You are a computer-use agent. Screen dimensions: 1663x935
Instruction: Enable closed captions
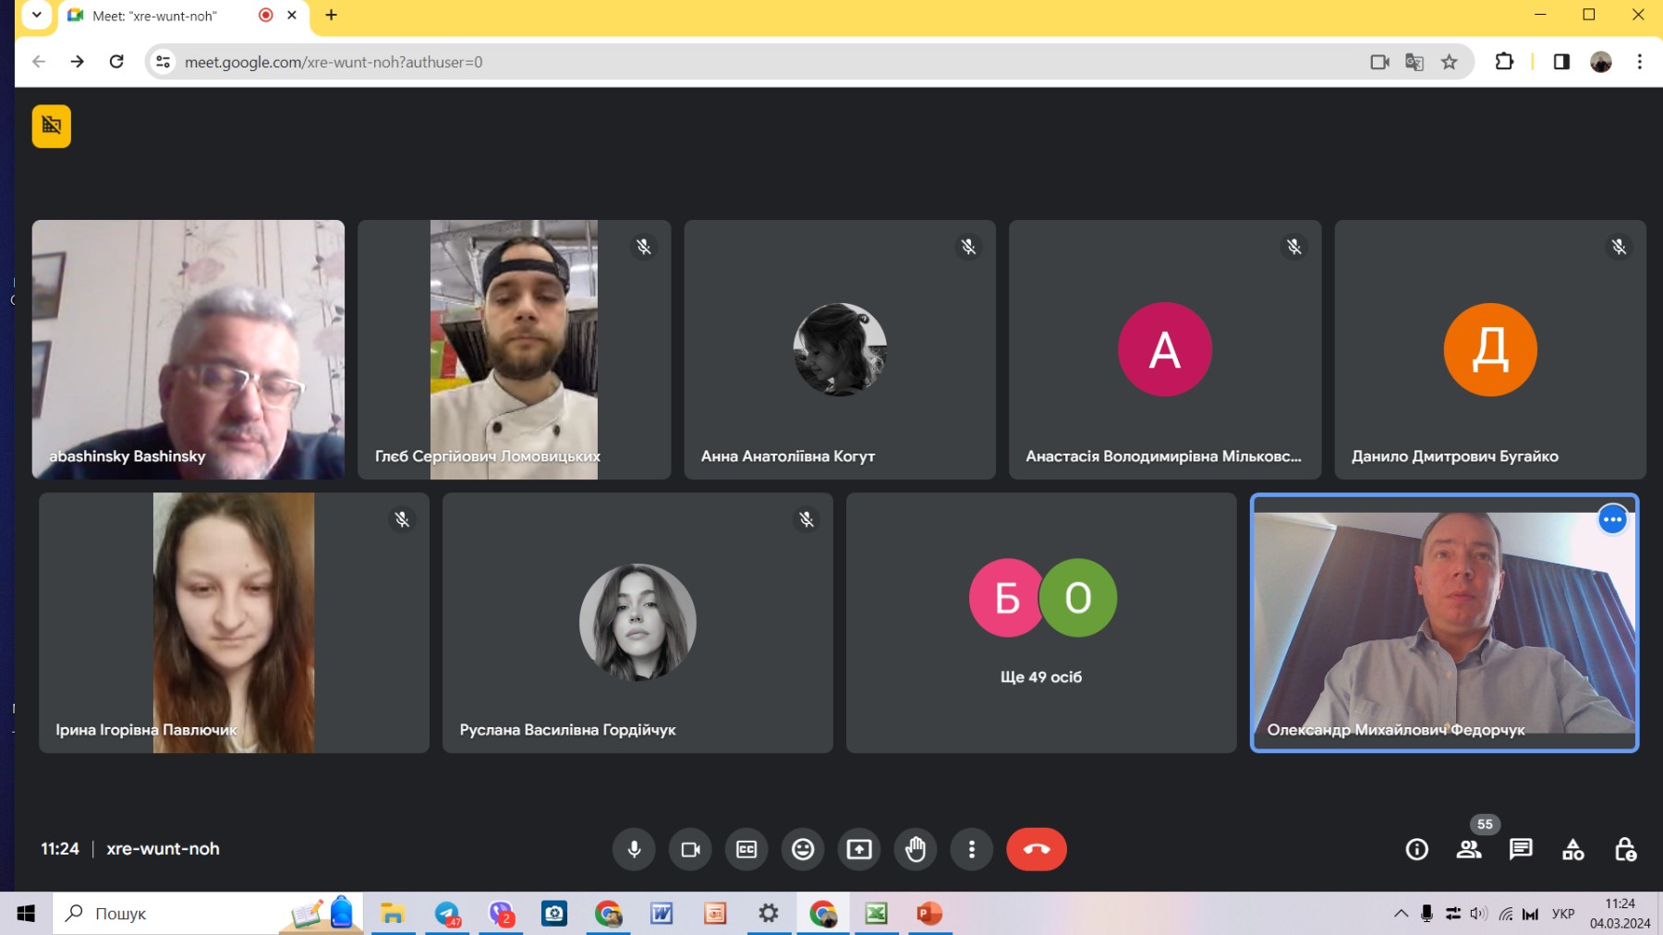click(747, 849)
